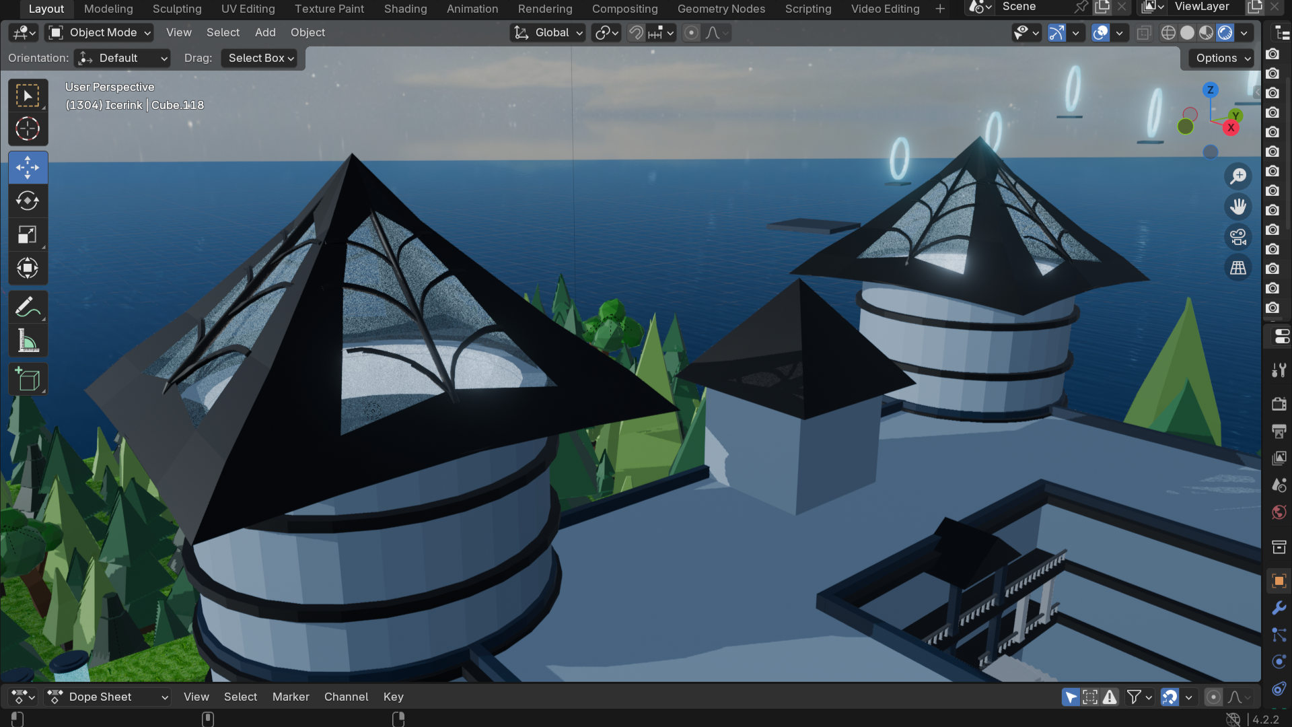Switch to the Geometry Nodes workspace tab

721,9
